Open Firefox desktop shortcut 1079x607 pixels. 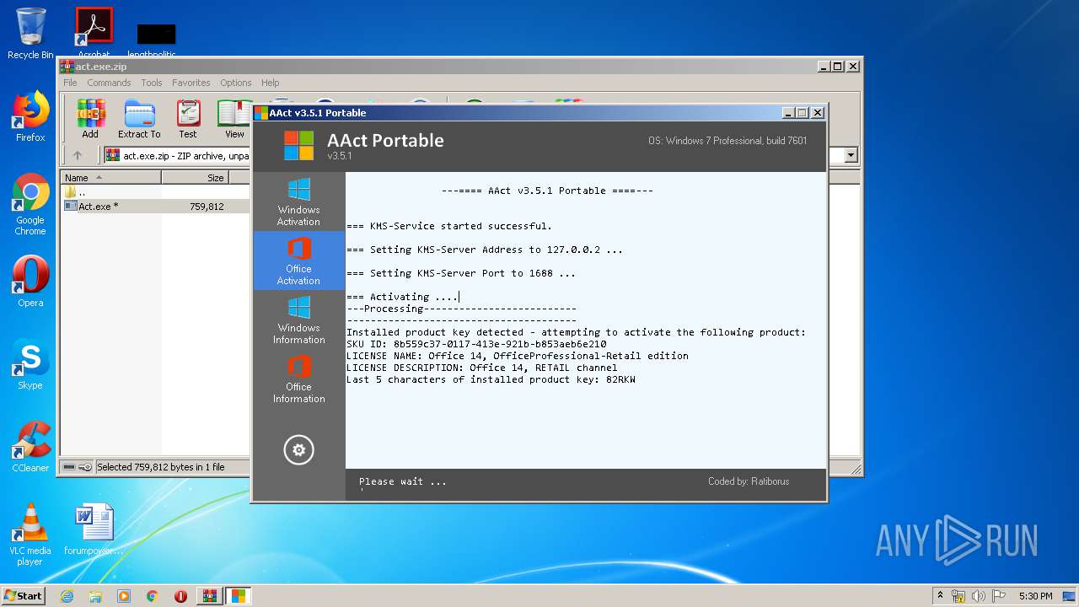[30, 116]
